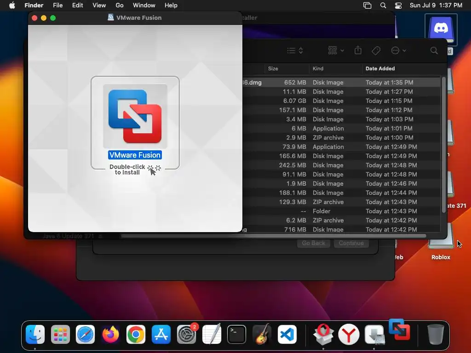Select the 242.5 MB Disk Image row

[x=342, y=165]
